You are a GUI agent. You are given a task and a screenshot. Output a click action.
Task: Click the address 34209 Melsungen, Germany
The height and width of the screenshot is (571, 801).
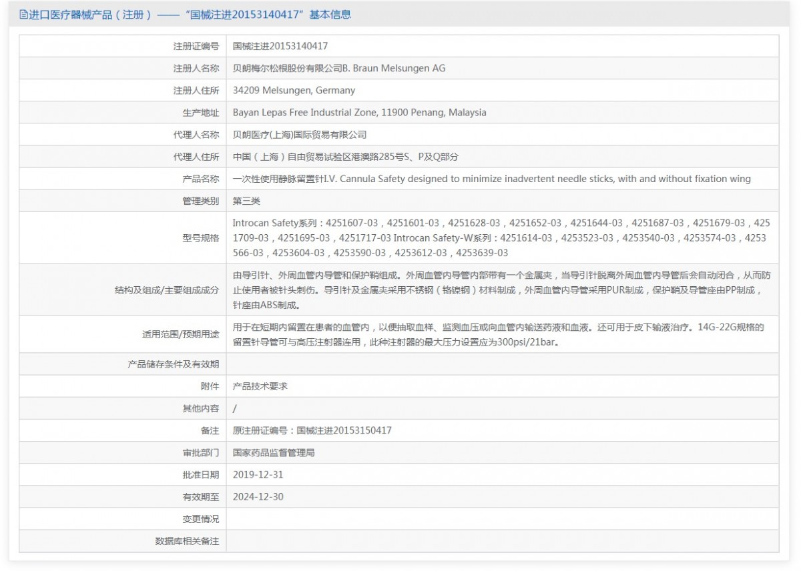point(294,91)
